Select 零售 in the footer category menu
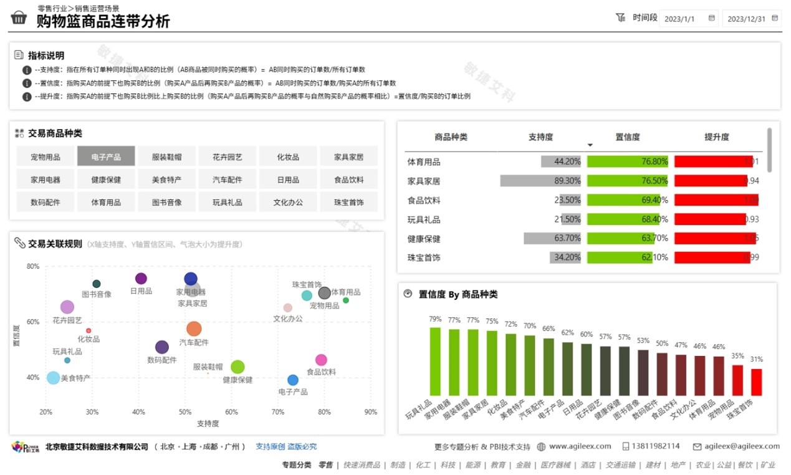Screen dimensions: 791x475 325,465
